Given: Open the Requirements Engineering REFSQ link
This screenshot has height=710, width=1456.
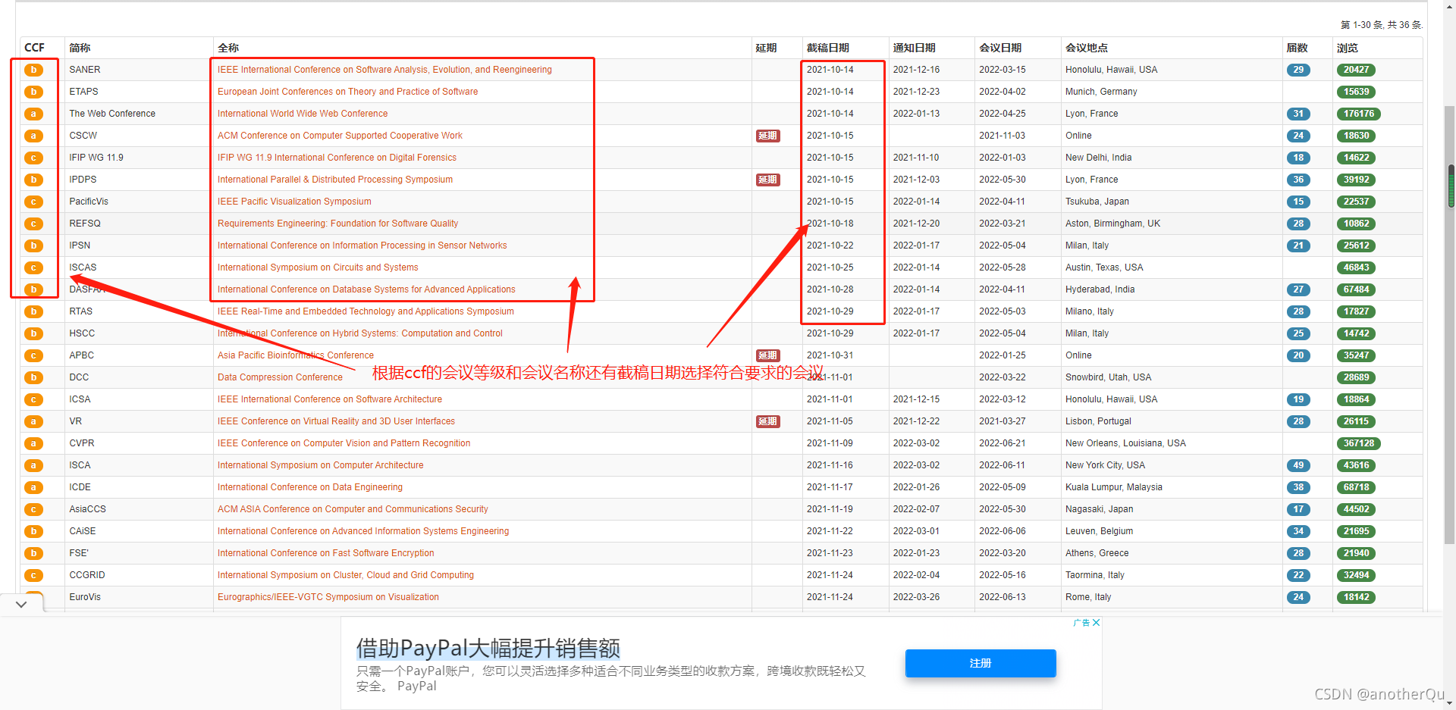Looking at the screenshot, I should pos(337,224).
